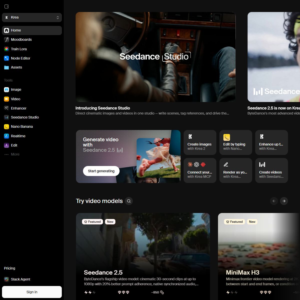The image size is (300, 300).
Task: Open Edit by typing Nano Banana card
Action: 236,142
